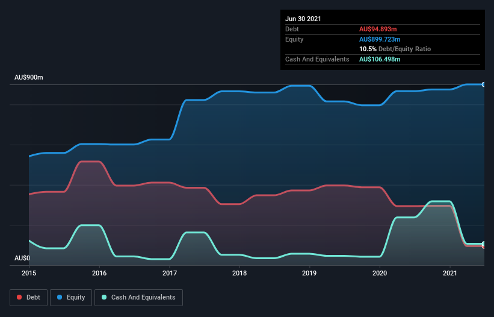Click the 2015 x-axis label
This screenshot has height=317, width=494.
[x=29, y=273]
